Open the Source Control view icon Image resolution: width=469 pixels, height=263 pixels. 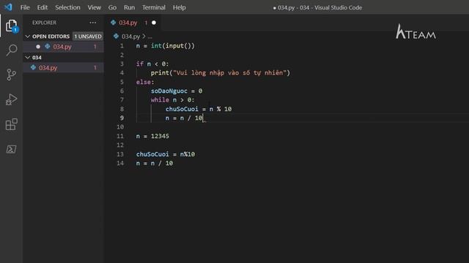[x=12, y=75]
